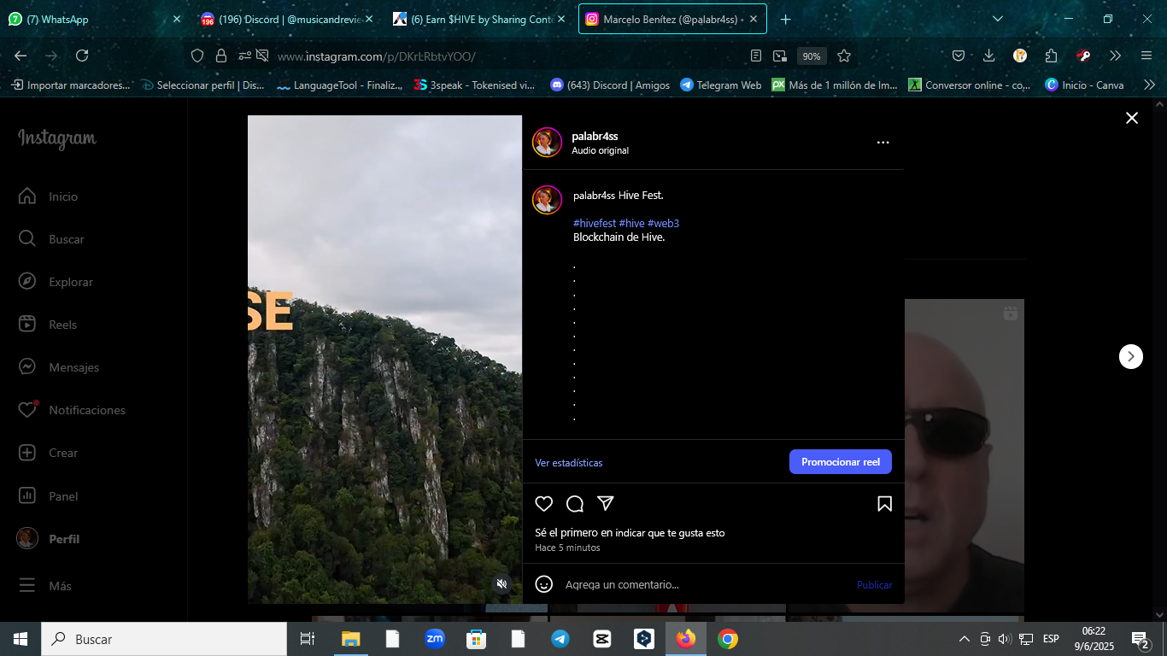Open volume control in tray
This screenshot has width=1167, height=656.
click(1005, 639)
